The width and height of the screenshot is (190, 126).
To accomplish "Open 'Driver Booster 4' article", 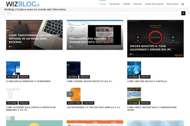I will click(150, 48).
